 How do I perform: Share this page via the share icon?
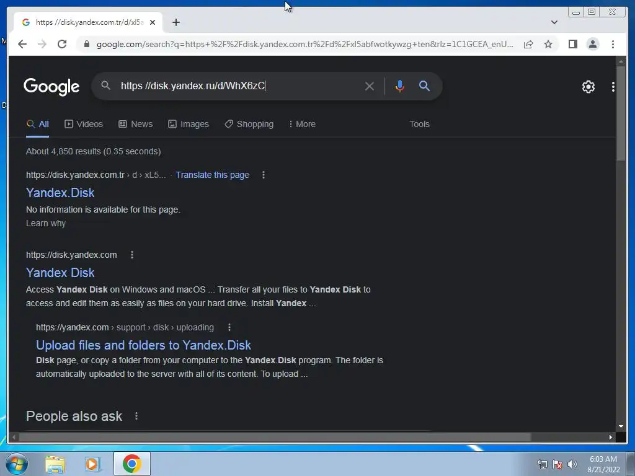point(528,44)
